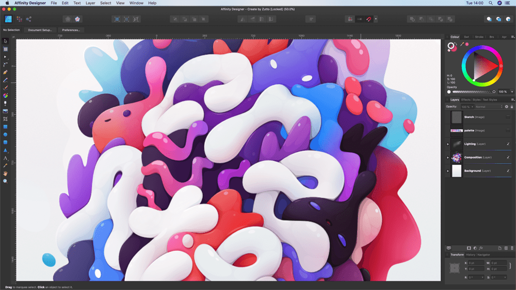Select the Corner tool
This screenshot has height=290, width=516.
[5, 65]
